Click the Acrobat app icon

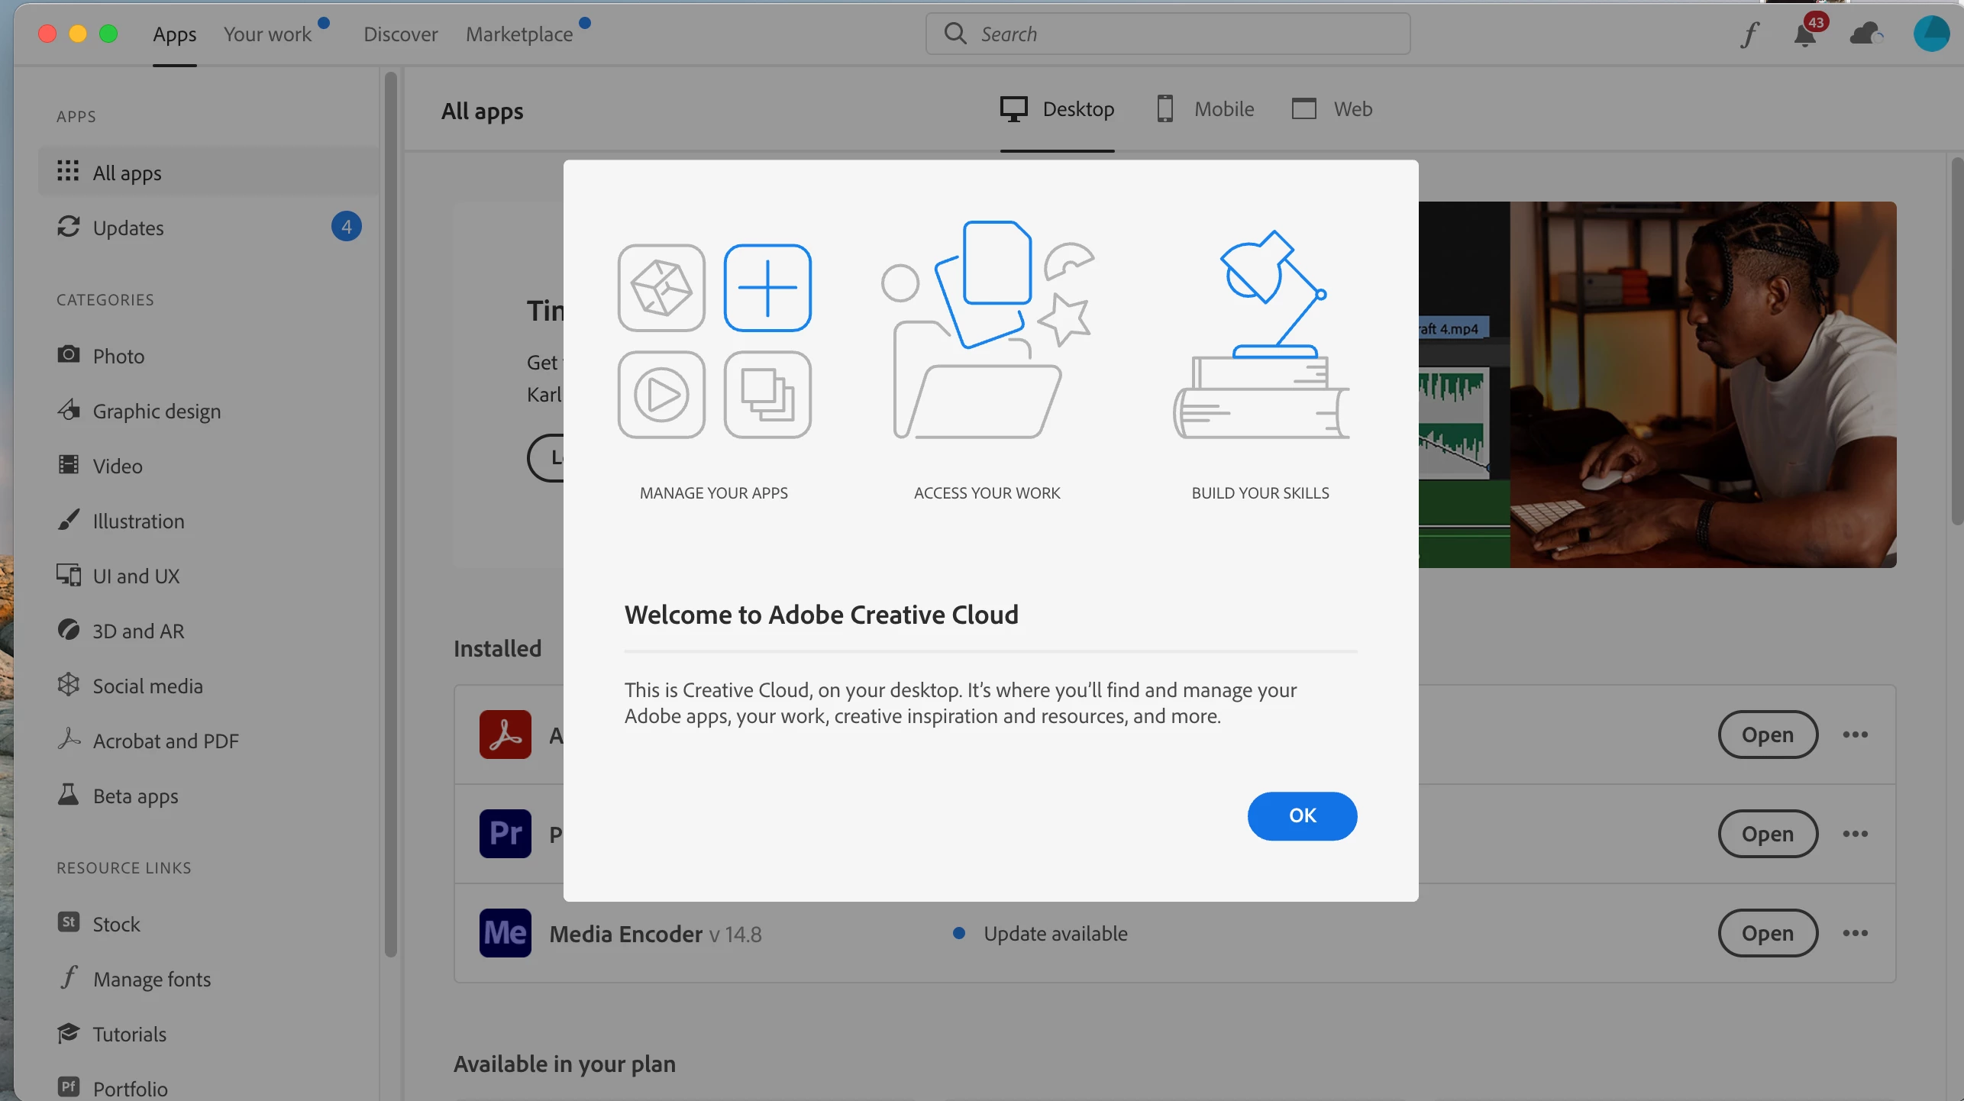505,735
